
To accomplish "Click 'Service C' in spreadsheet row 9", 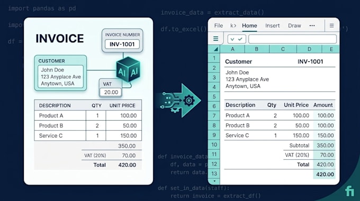I will (237, 135).
